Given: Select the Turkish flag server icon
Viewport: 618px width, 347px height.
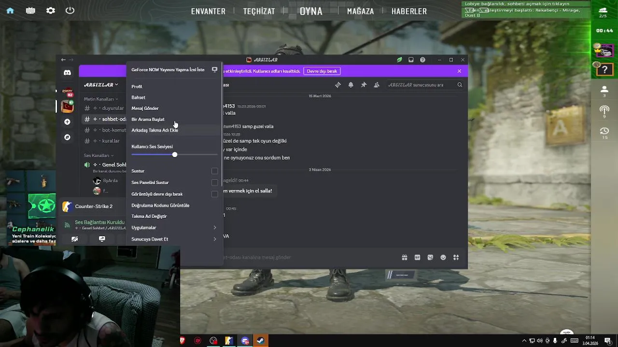Looking at the screenshot, I should (67, 106).
